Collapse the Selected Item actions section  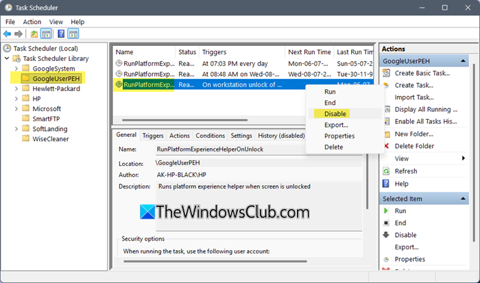(x=463, y=199)
